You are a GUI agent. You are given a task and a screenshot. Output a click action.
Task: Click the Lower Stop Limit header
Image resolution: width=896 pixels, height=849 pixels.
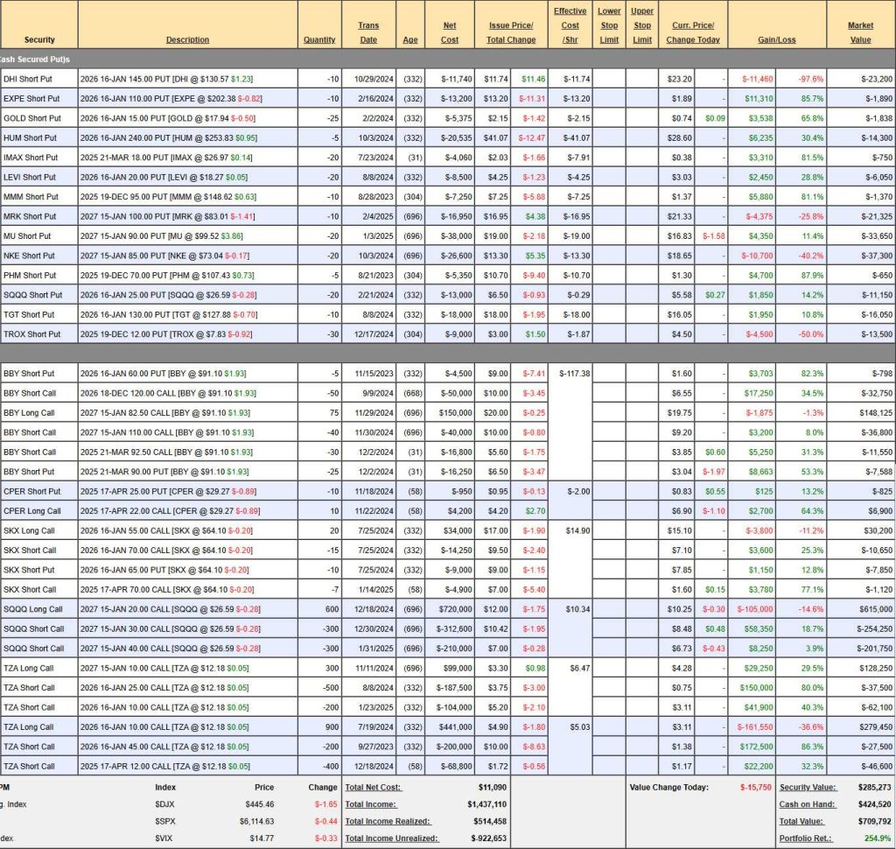pos(609,25)
